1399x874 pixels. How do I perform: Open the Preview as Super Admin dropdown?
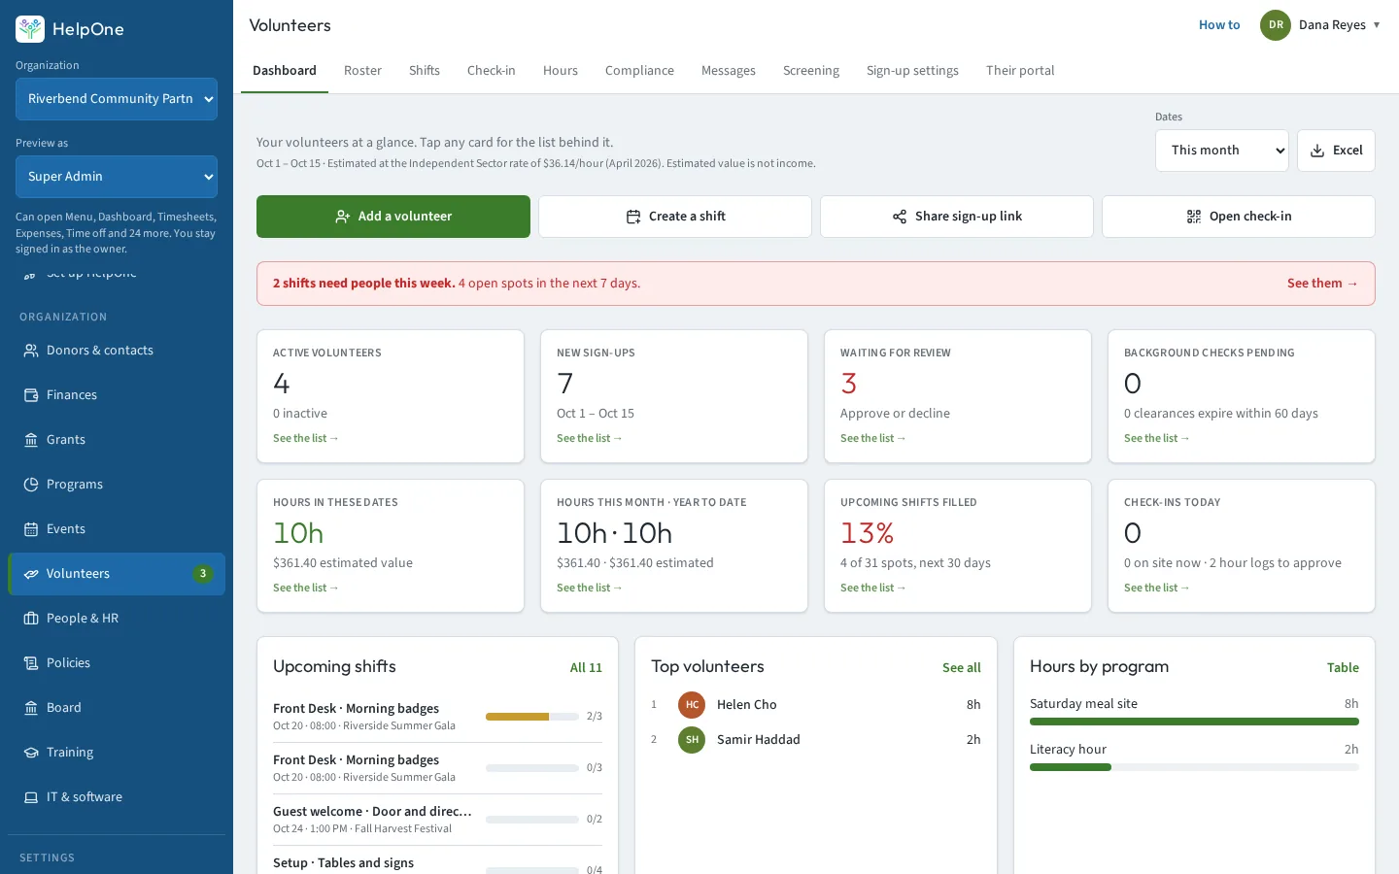pyautogui.click(x=117, y=177)
